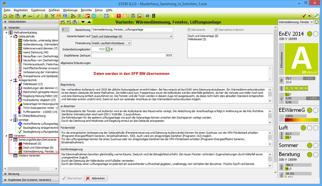This screenshot has height=186, width=322.
Task: Click the arrow-to-column icon top right
Action: 310,16
